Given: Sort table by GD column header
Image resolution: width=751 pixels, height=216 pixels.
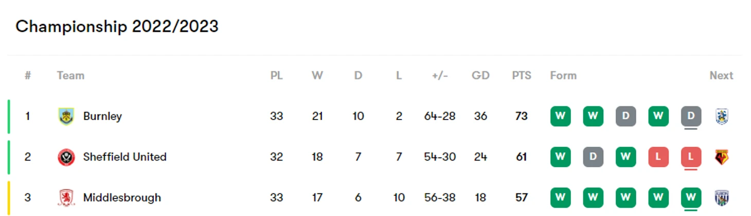Looking at the screenshot, I should click(480, 75).
